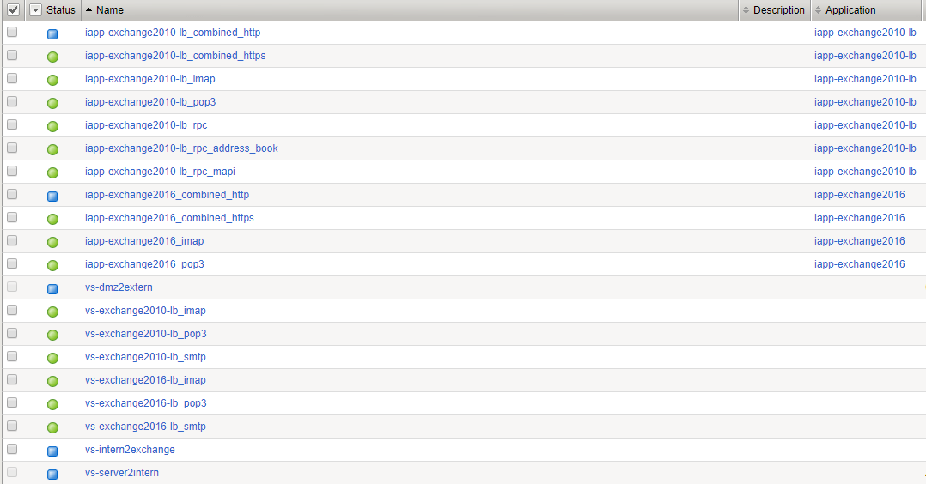This screenshot has width=926, height=484.
Task: Click green status icon for iapp-exchange2010-lb_combined_https
Action: tap(52, 57)
